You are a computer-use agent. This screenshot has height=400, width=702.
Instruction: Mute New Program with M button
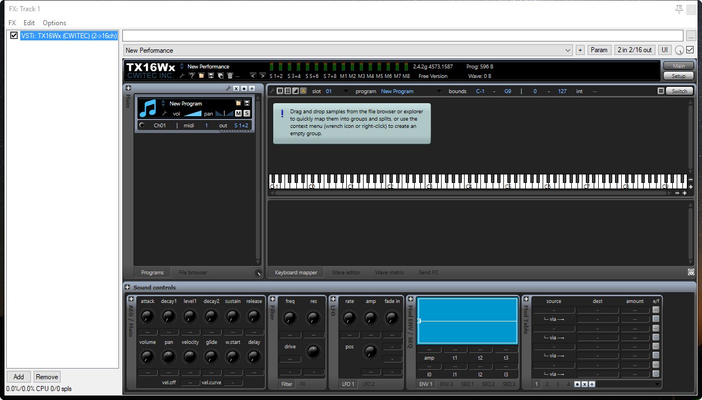click(238, 113)
